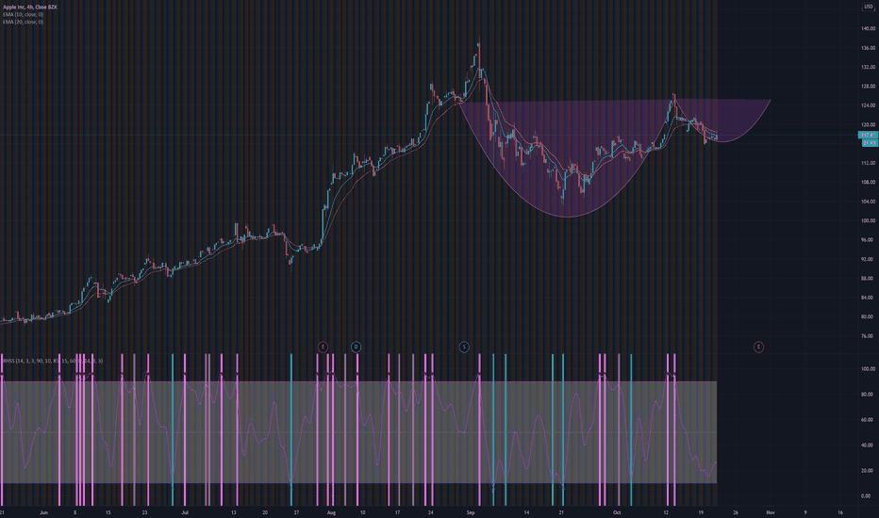Open the USD currency selector
Image resolution: width=879 pixels, height=518 pixels.
tap(869, 7)
